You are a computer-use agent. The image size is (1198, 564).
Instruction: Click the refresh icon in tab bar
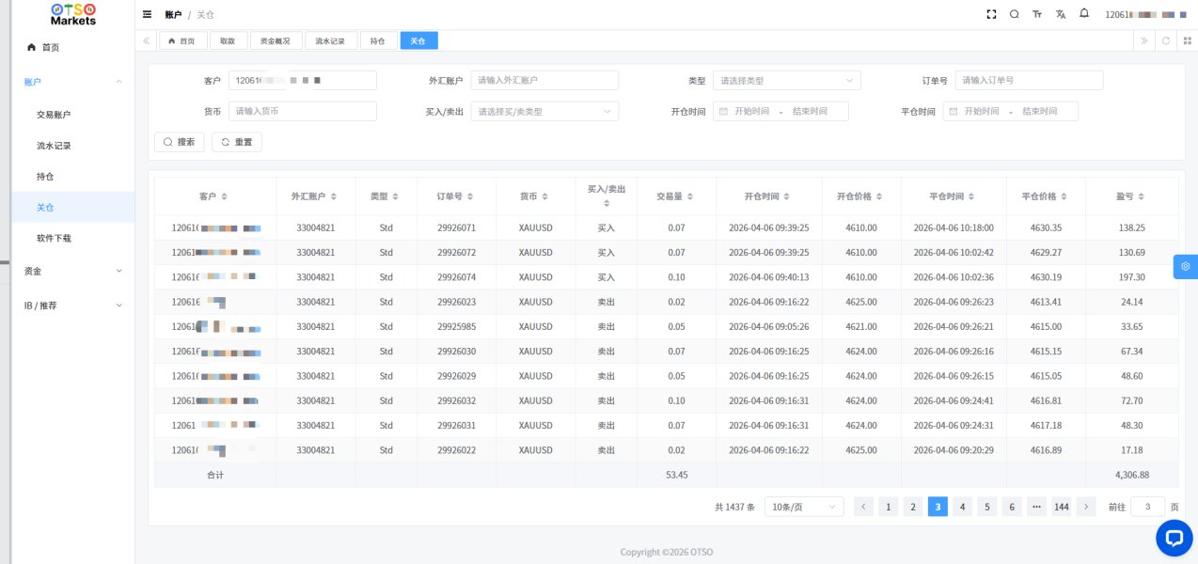1166,40
